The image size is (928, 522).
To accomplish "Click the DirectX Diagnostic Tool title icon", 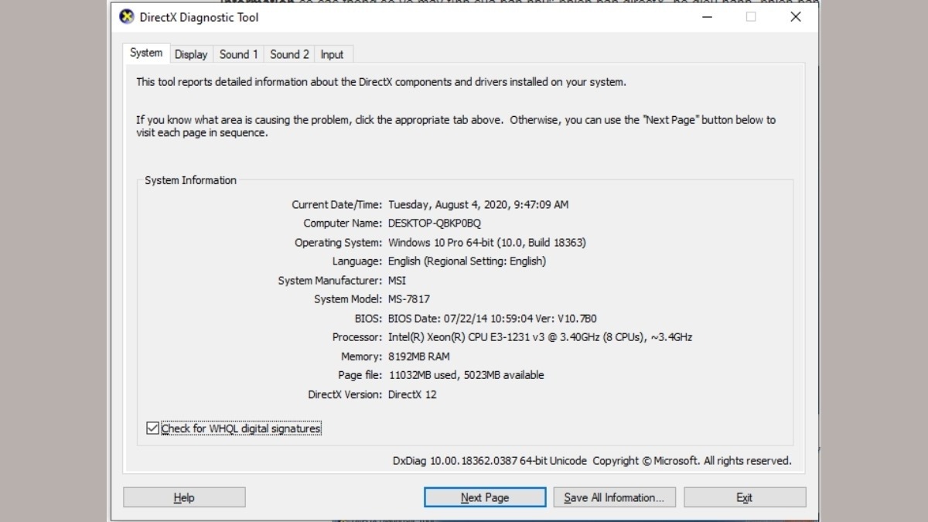I will coord(127,17).
